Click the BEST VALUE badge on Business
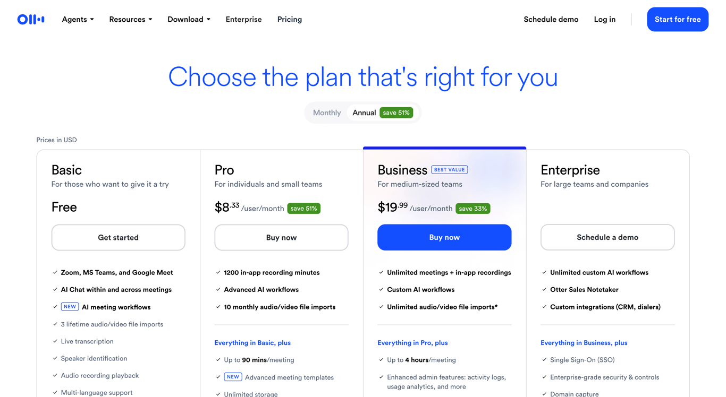This screenshot has width=726, height=397. point(449,170)
